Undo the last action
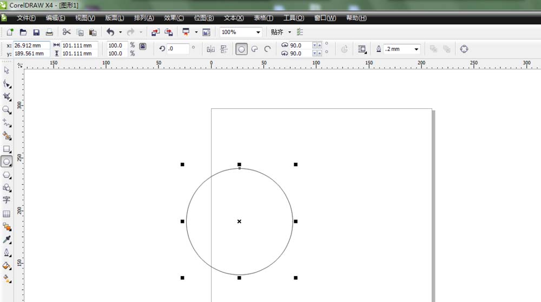541x302 pixels. (110, 32)
